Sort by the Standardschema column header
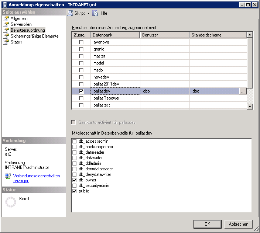Screen dimensions: 260x233 pos(218,35)
